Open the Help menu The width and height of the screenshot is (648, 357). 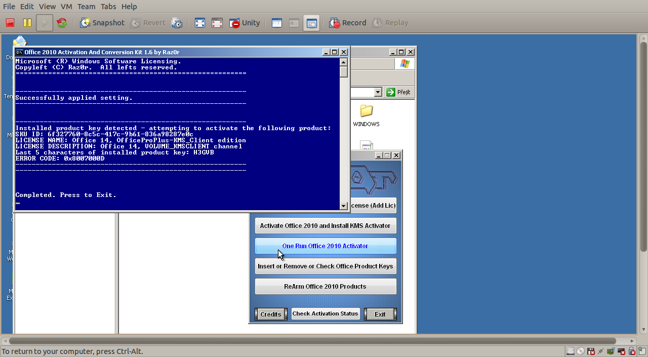pyautogui.click(x=129, y=7)
